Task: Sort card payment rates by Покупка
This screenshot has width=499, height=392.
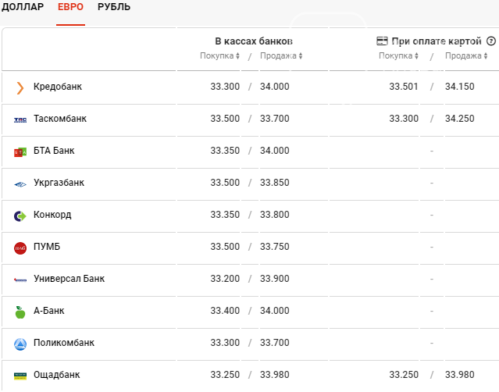Action: click(x=399, y=56)
